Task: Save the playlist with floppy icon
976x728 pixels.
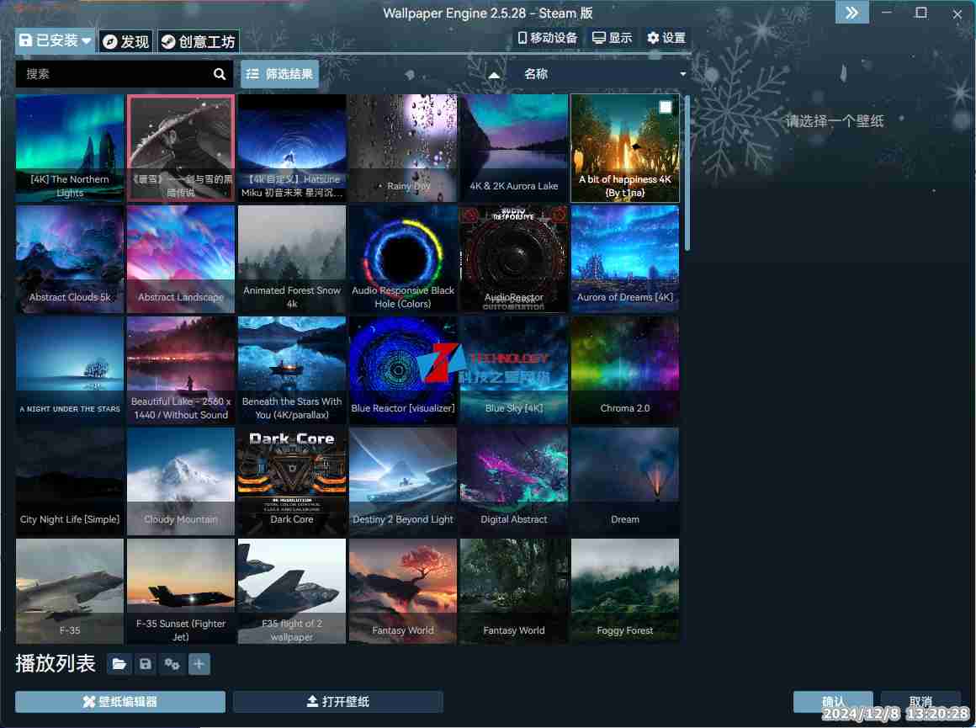Action: pos(146,665)
